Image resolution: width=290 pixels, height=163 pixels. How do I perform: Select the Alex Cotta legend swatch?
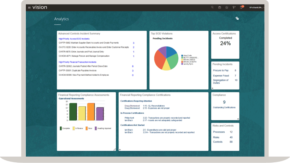(x=182, y=56)
